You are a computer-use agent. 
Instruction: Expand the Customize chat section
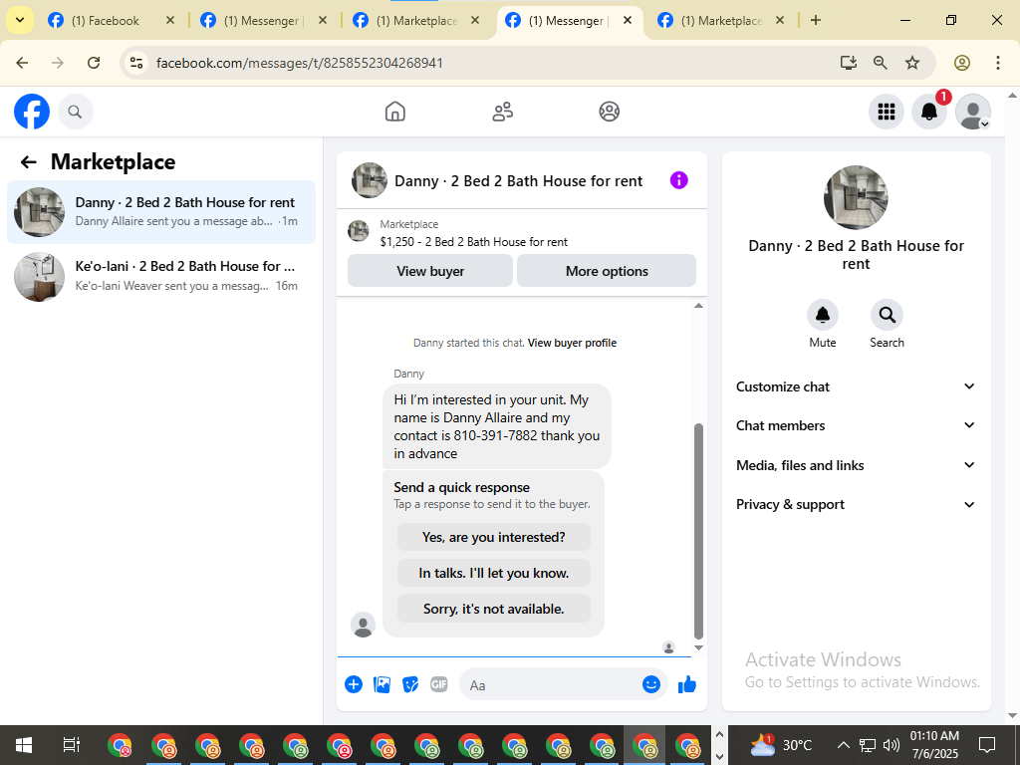[856, 386]
